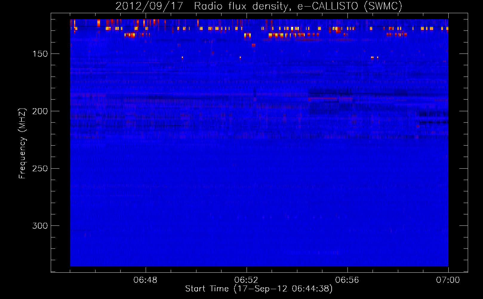The height and width of the screenshot is (299, 483).
Task: Click the 06:48 time tick label
Action: tap(145, 280)
